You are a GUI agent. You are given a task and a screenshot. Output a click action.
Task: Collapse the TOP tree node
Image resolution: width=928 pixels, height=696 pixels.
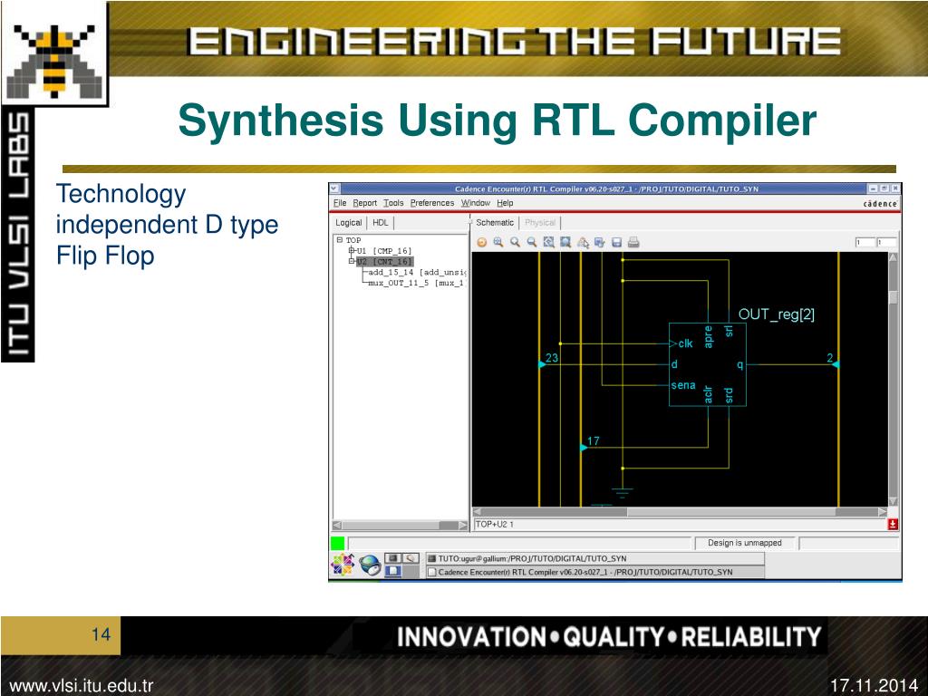(340, 239)
